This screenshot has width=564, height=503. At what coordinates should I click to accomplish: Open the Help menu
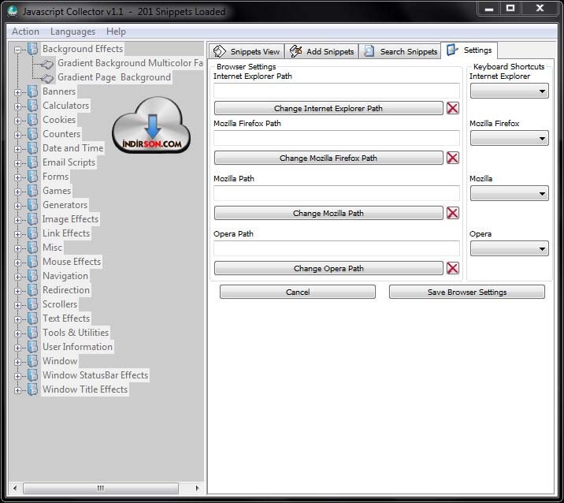116,32
